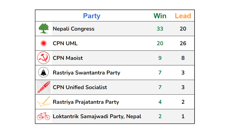Click CPN UML lead count 26

183,43
